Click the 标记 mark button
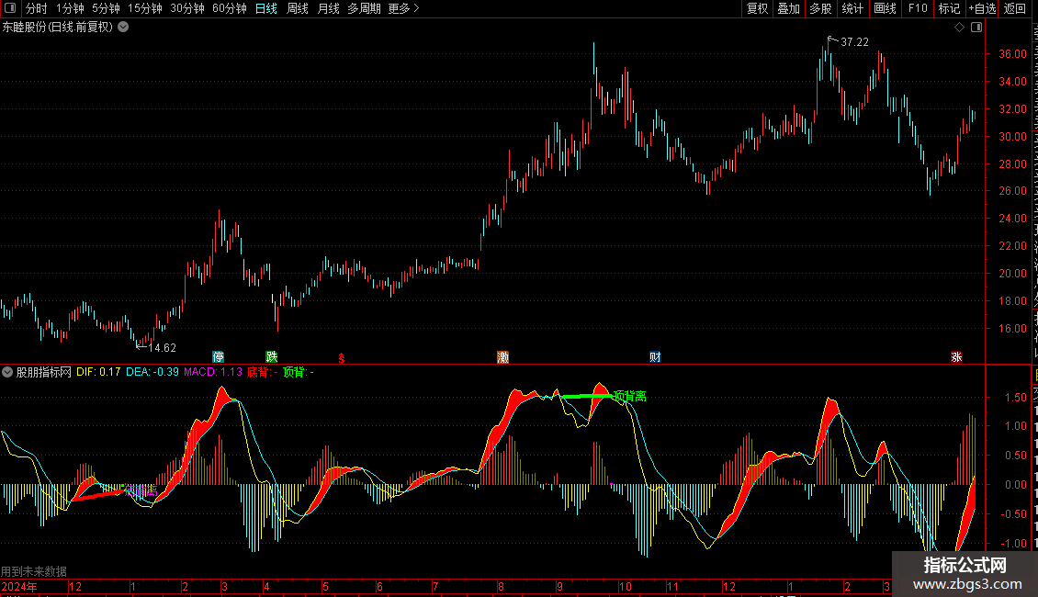This screenshot has height=597, width=1038. click(x=949, y=8)
